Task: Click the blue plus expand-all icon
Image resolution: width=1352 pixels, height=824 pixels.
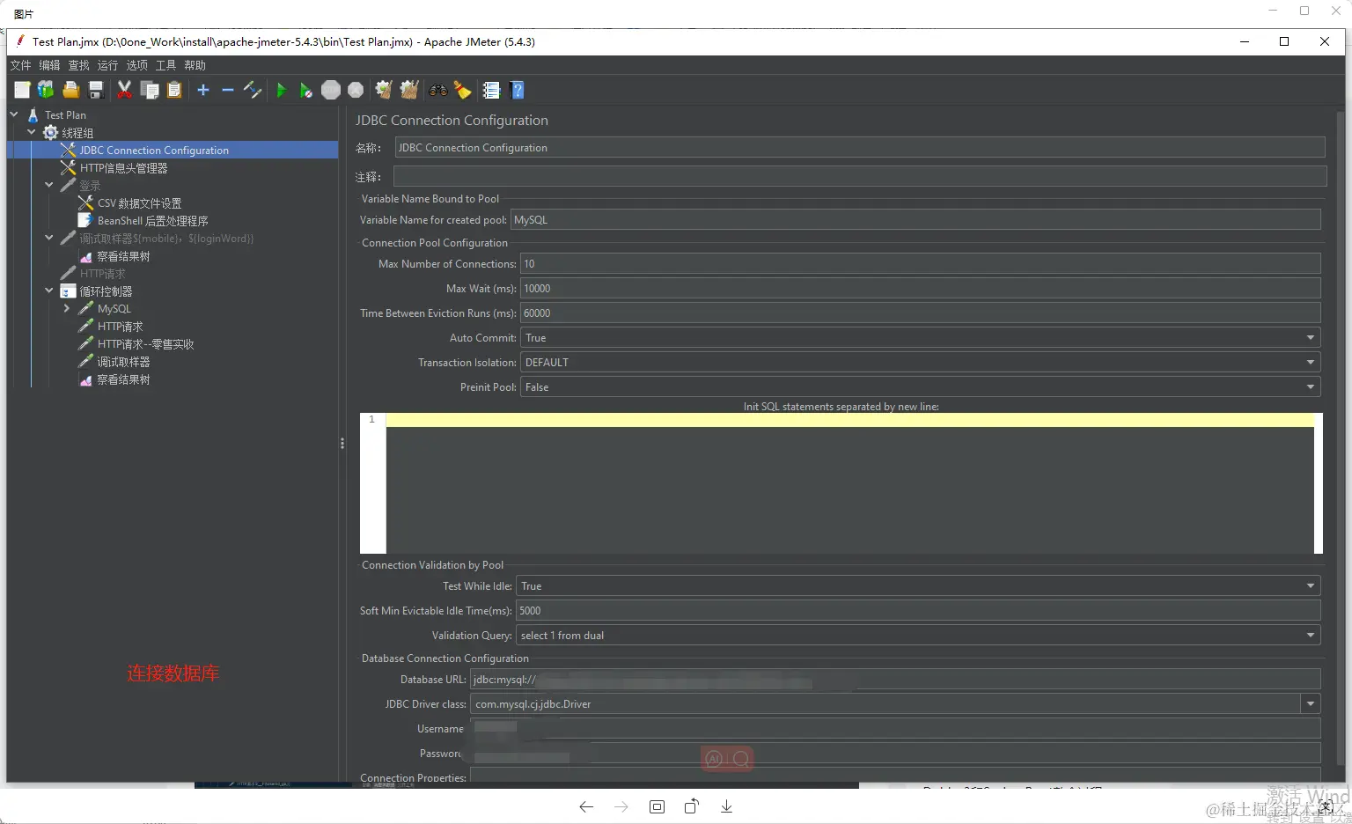Action: (203, 90)
